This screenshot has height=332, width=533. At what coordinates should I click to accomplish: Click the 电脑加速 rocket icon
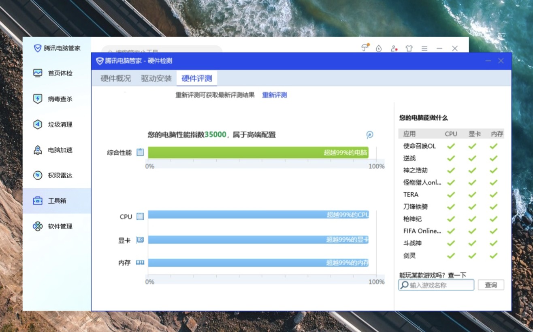(38, 150)
